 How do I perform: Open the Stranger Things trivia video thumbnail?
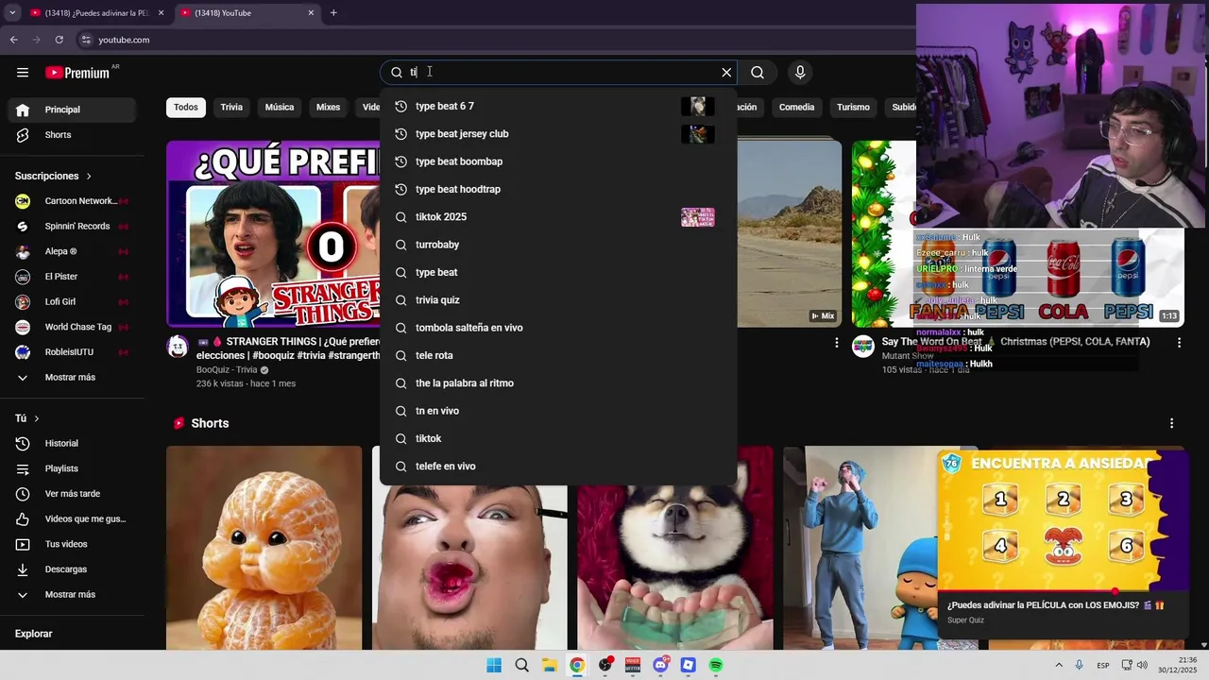[274, 233]
